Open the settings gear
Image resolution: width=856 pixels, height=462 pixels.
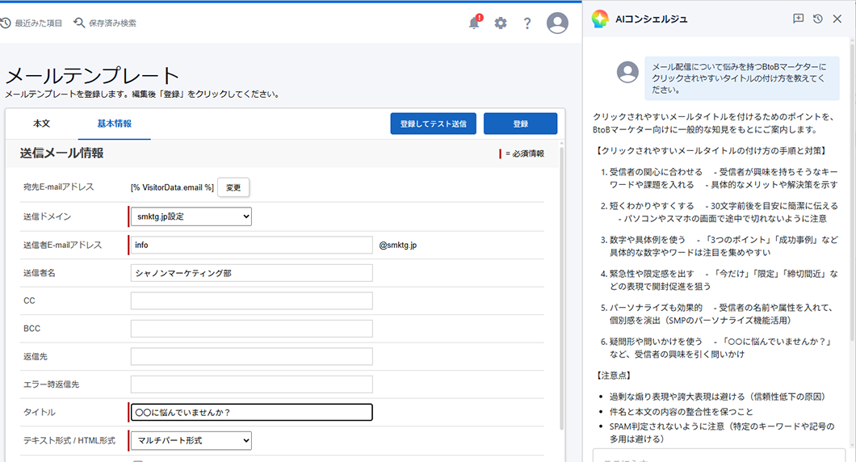click(501, 23)
